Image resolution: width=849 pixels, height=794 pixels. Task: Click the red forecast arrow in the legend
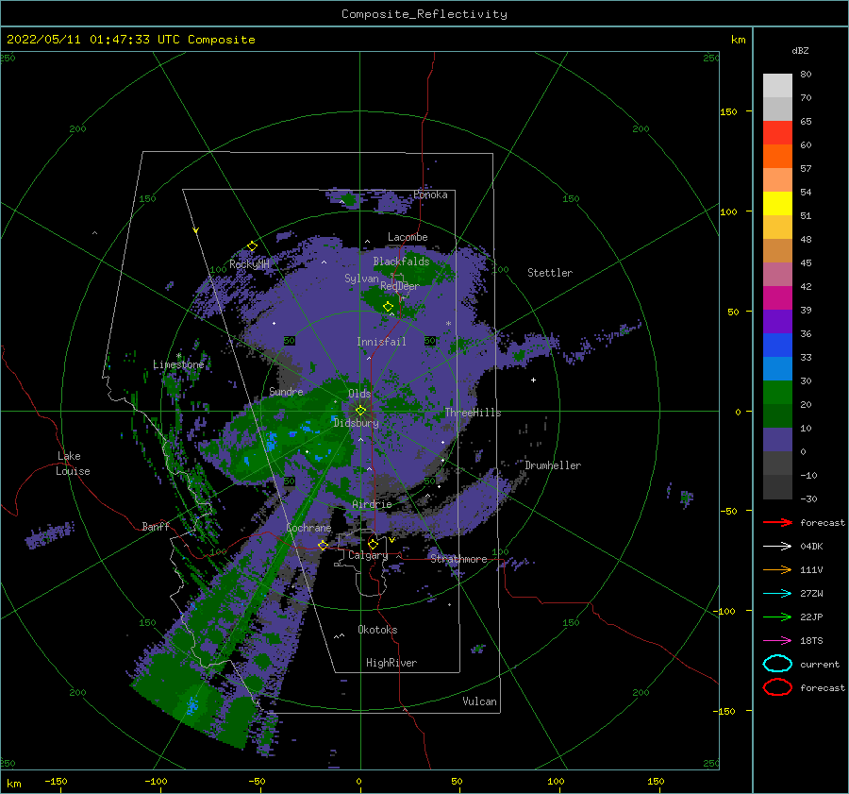(777, 522)
